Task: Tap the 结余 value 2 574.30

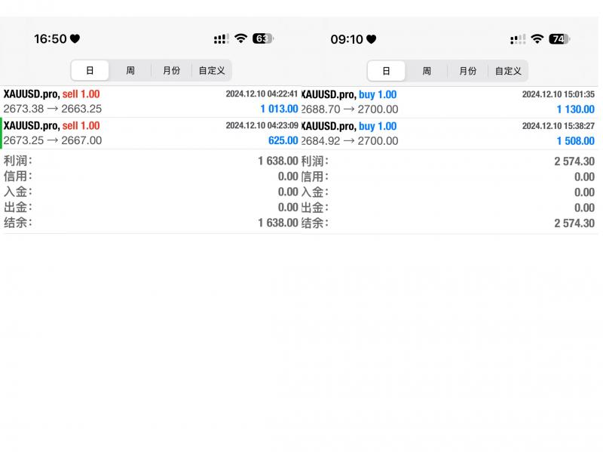Action: pyautogui.click(x=574, y=223)
